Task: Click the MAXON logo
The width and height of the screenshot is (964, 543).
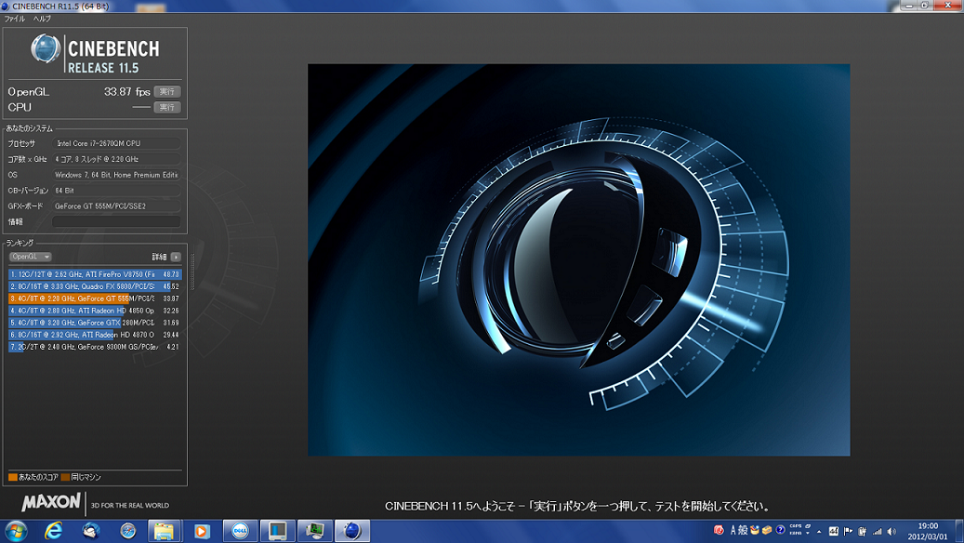Action: 51,502
